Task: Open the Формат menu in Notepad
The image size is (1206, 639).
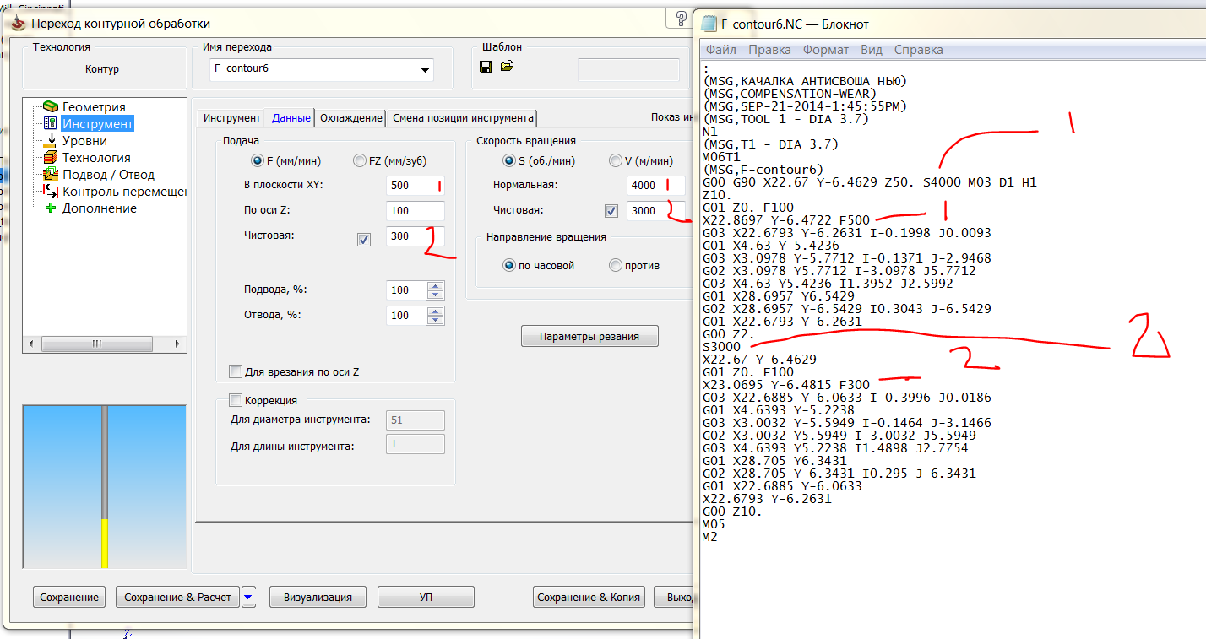Action: 826,50
